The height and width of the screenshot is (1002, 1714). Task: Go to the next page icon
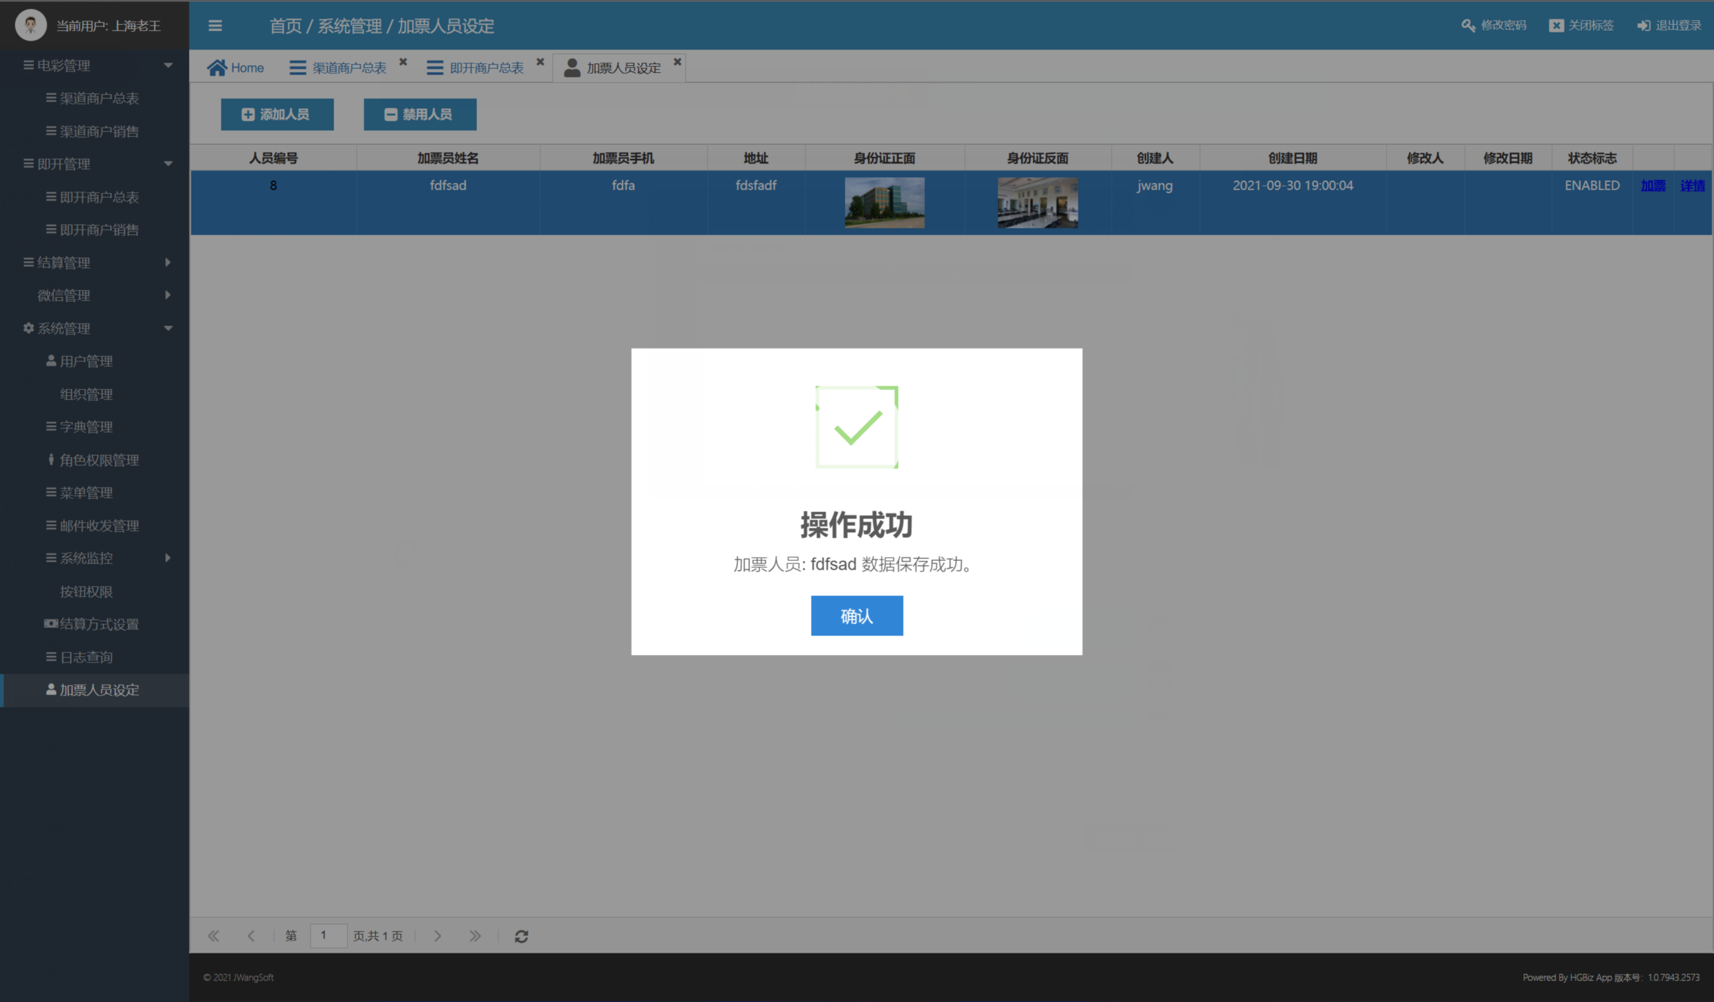point(438,935)
